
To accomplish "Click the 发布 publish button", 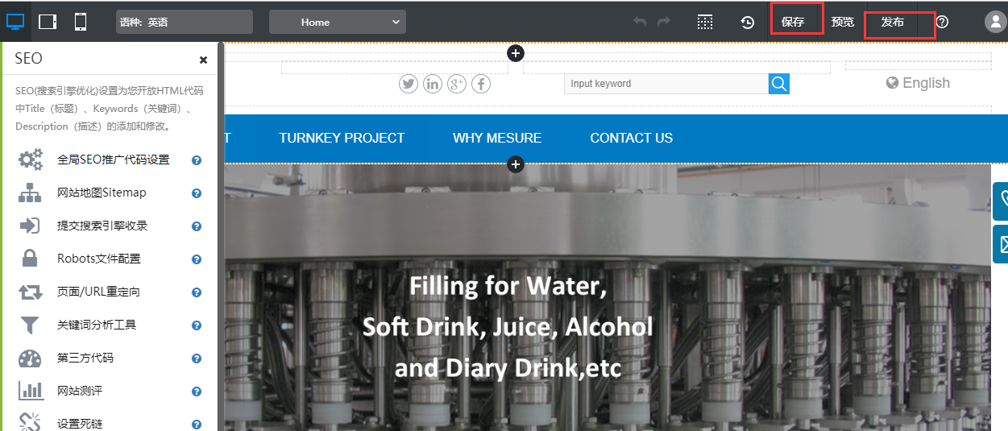I will [893, 22].
